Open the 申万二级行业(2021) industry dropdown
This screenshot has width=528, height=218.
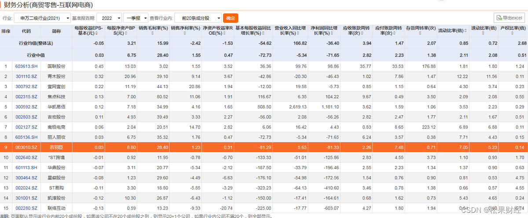click(42, 18)
